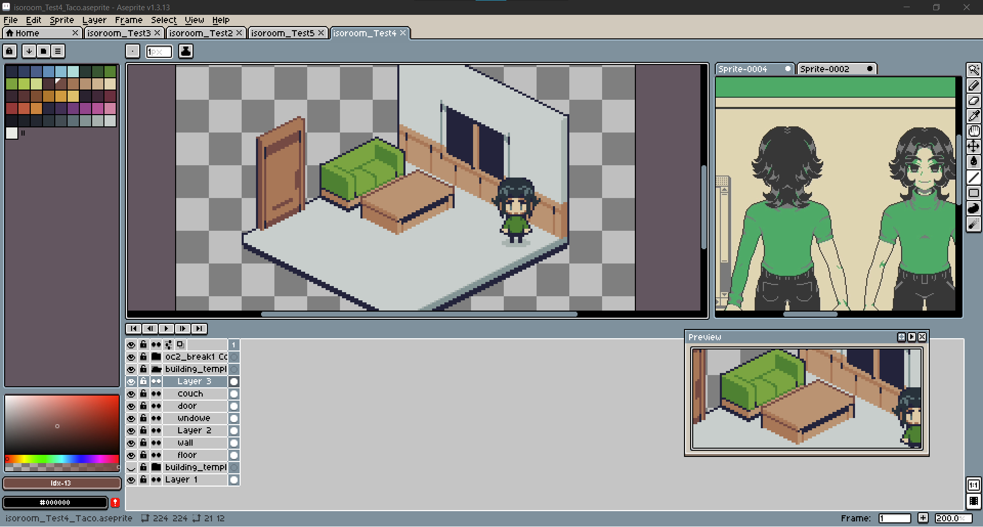The image size is (983, 527).
Task: Show the hidden building_templ group at bottom
Action: point(131,467)
